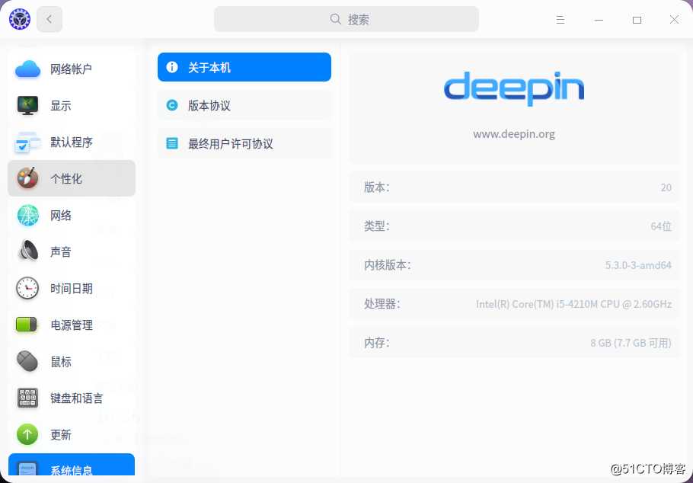
Task: Click the 网络 label
Action: 61,216
